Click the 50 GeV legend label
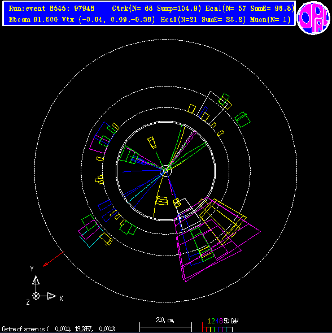This screenshot has width=332, height=333. point(231,321)
